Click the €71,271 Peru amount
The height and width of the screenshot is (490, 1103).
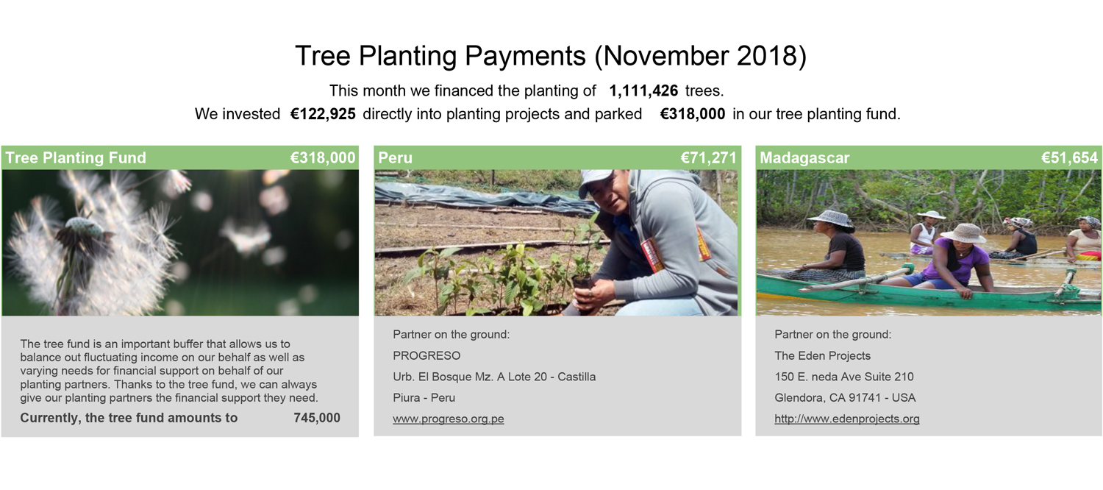[708, 157]
